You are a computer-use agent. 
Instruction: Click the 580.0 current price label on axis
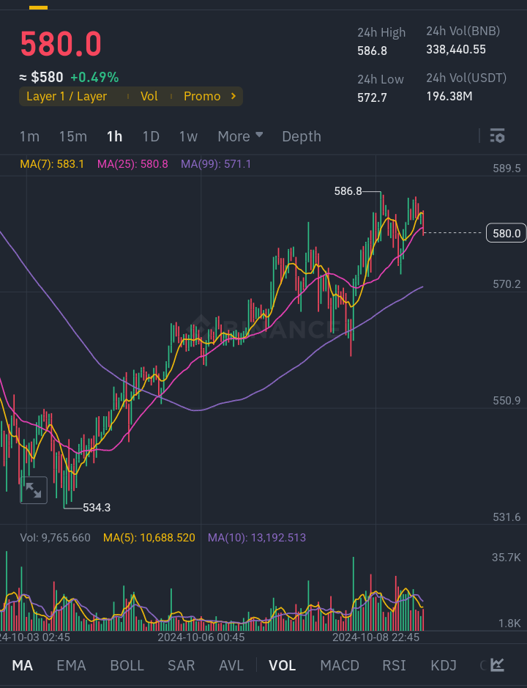[507, 233]
